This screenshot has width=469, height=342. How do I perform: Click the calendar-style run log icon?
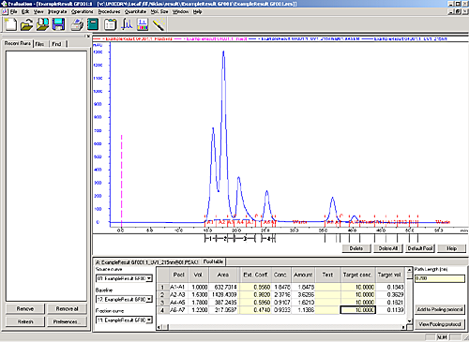pyautogui.click(x=110, y=24)
